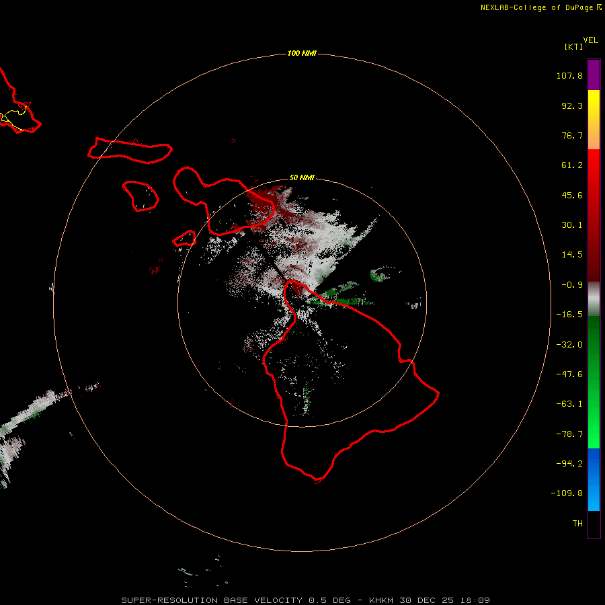Click inside the Lanai island outline
Image resolution: width=605 pixels, height=605 pixels.
coord(140,196)
